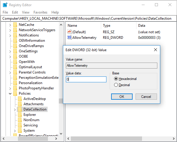Open the File menu

pos(5,12)
